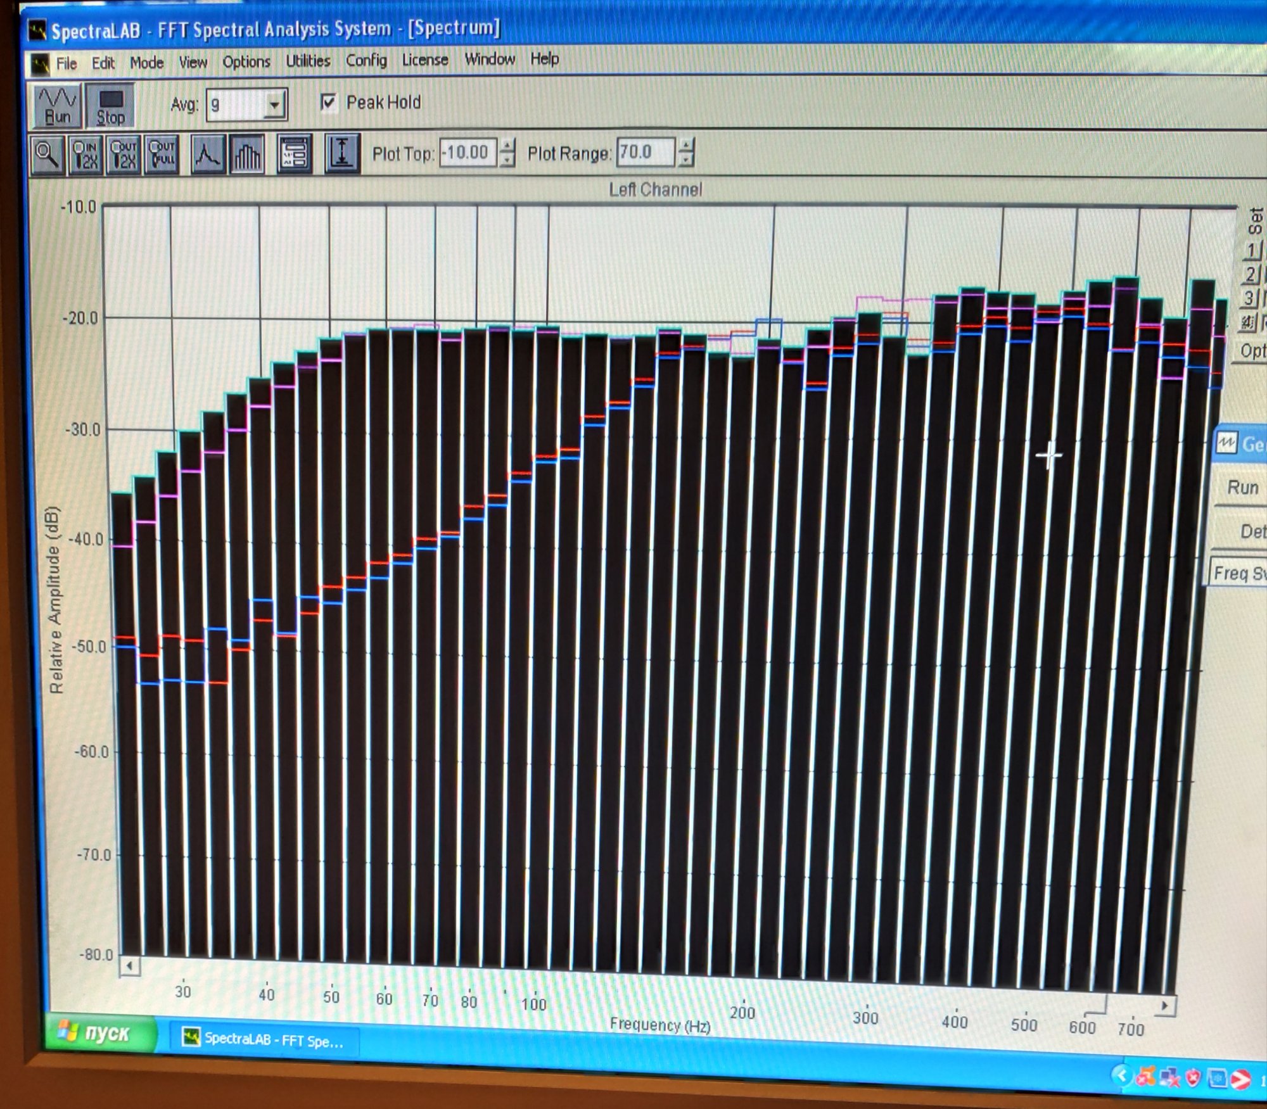The height and width of the screenshot is (1109, 1267).
Task: Click the SpectraLAB taskbar button
Action: click(x=265, y=1039)
